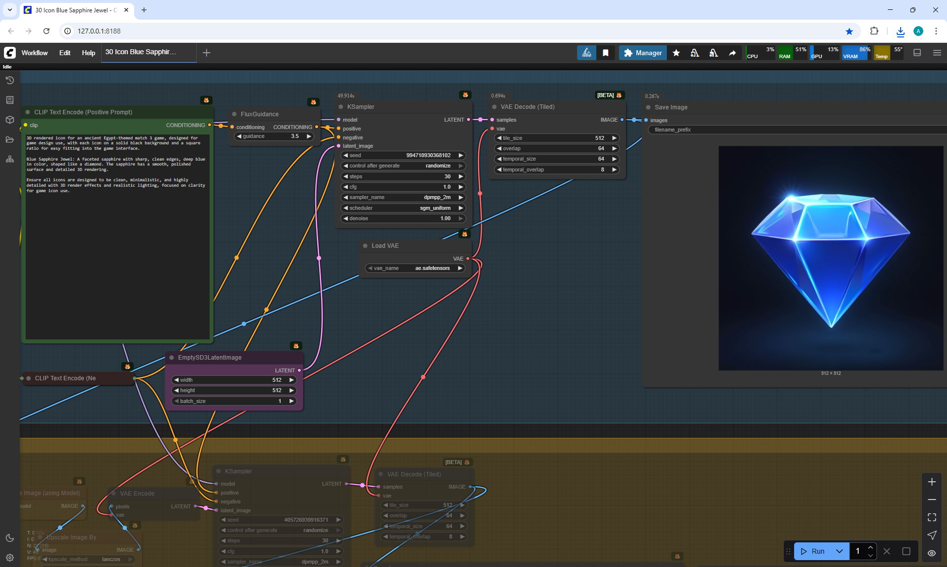Open the workflows folder sidebar icon
Viewport: 947px width, 567px height.
pyautogui.click(x=9, y=139)
